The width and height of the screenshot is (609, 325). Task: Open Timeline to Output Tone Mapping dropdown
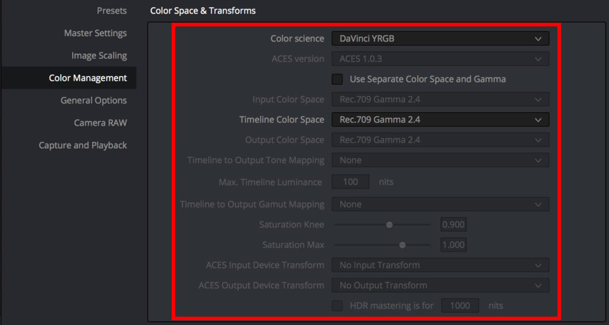[441, 160]
